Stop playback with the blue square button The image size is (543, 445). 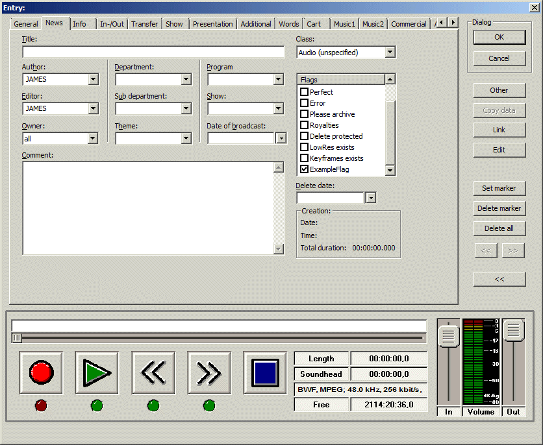pos(265,372)
